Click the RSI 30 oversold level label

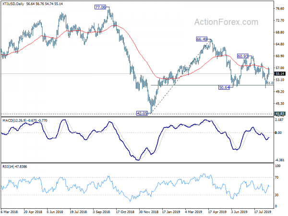(276, 195)
